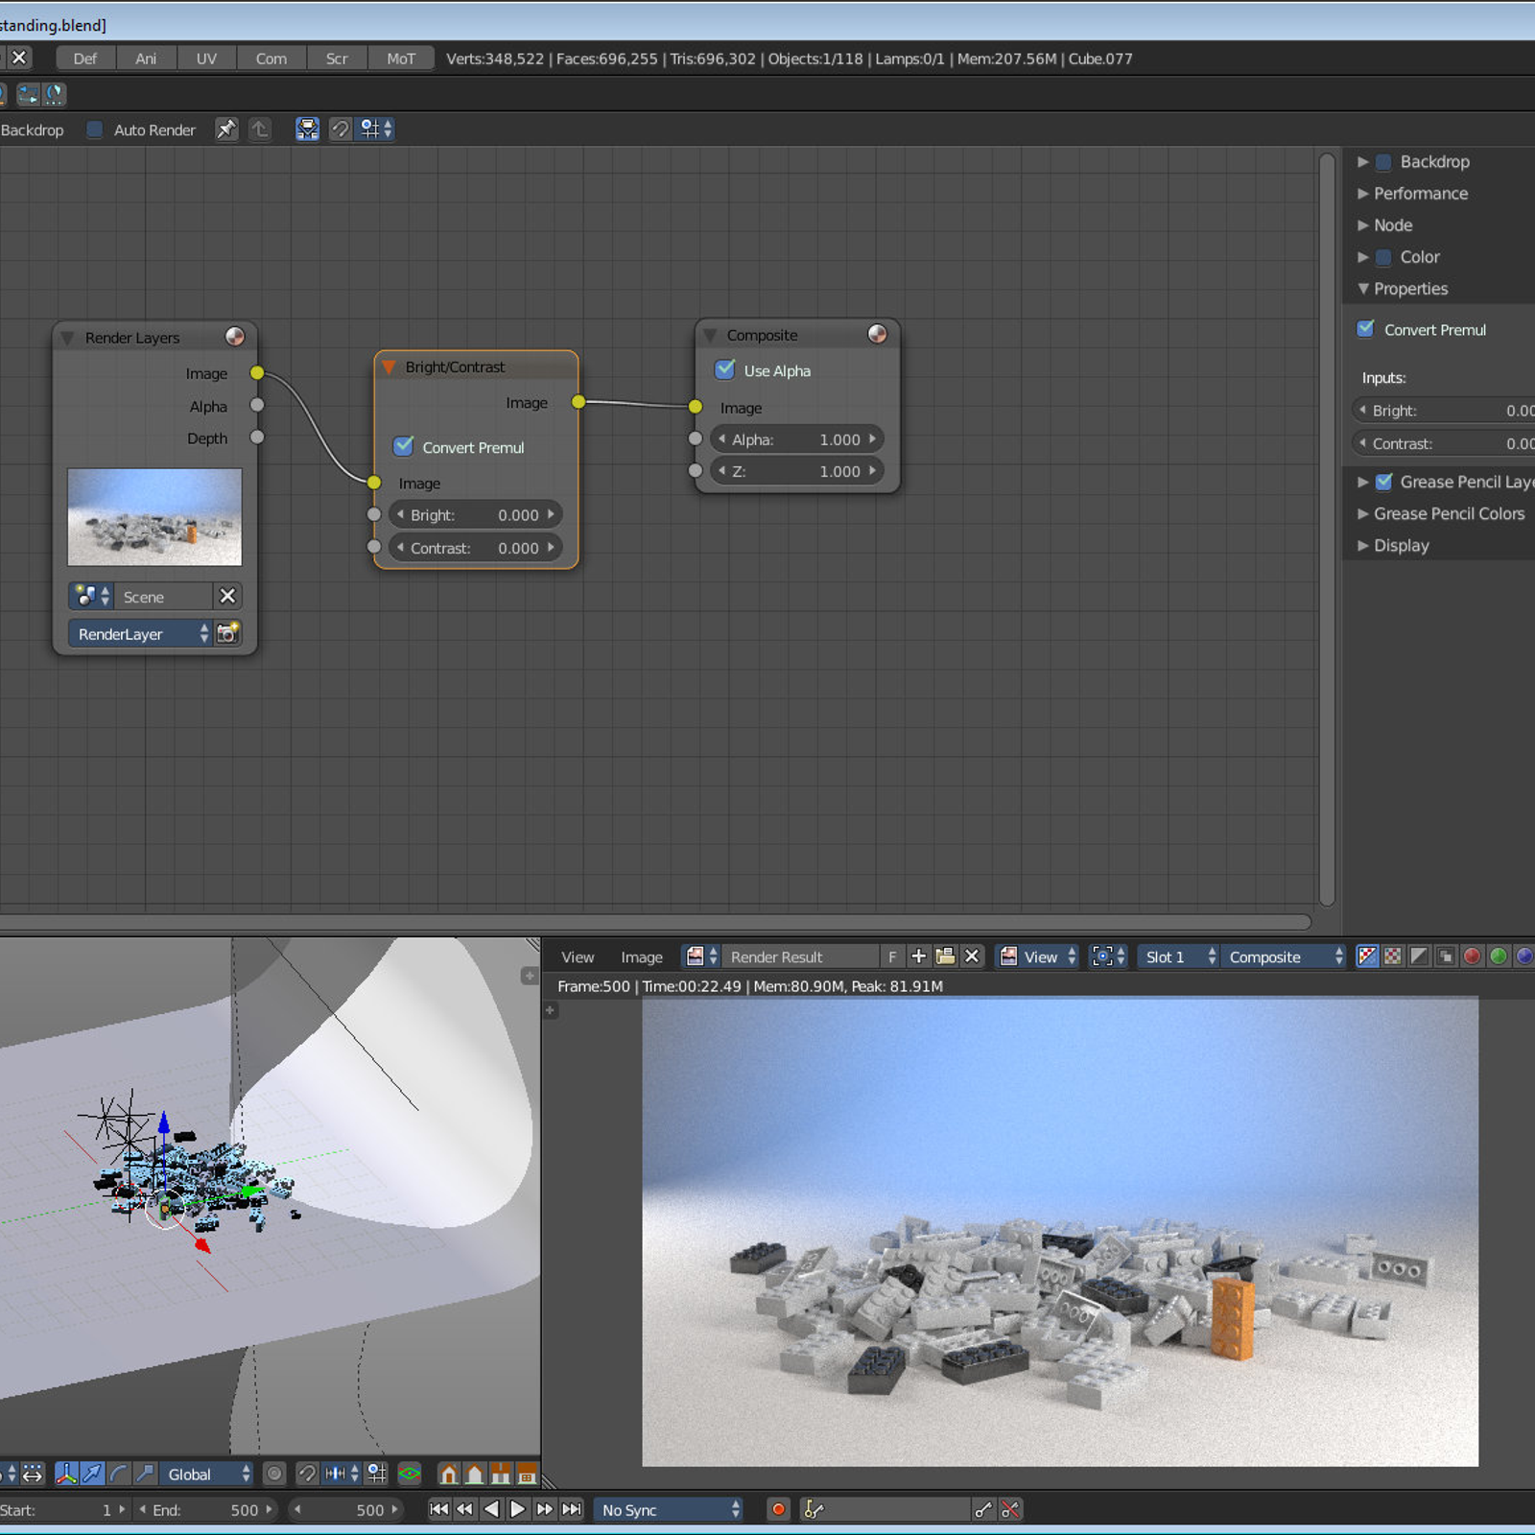Image resolution: width=1535 pixels, height=1535 pixels.
Task: Click the insert keyframes key icon
Action: (x=983, y=1509)
